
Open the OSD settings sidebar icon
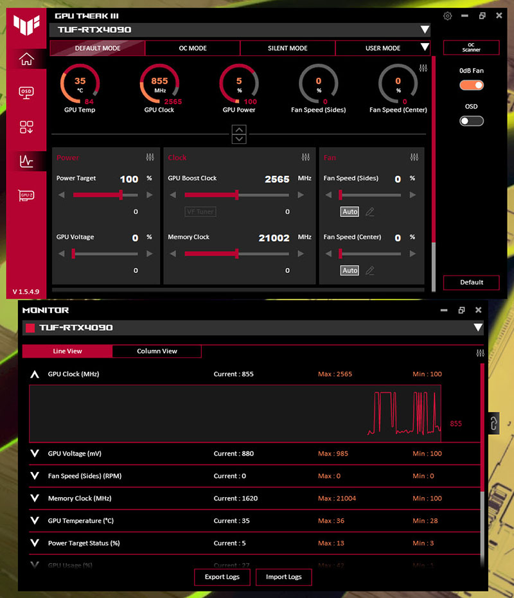point(26,92)
